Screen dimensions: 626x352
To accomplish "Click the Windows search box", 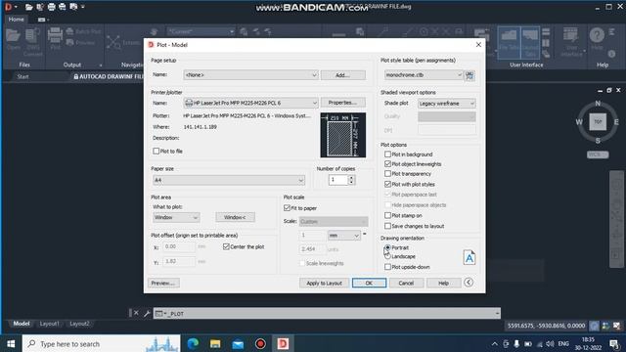I will coord(101,343).
